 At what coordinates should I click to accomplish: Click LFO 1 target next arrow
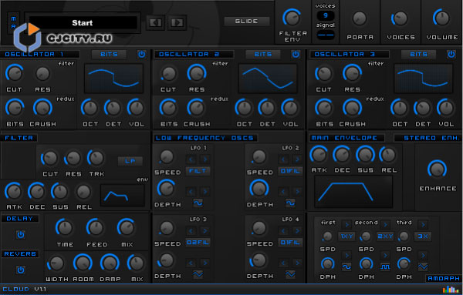click(205, 159)
